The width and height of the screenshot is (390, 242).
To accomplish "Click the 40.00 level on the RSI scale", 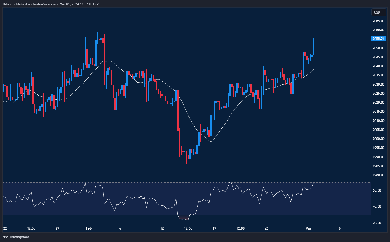I will (x=377, y=207).
